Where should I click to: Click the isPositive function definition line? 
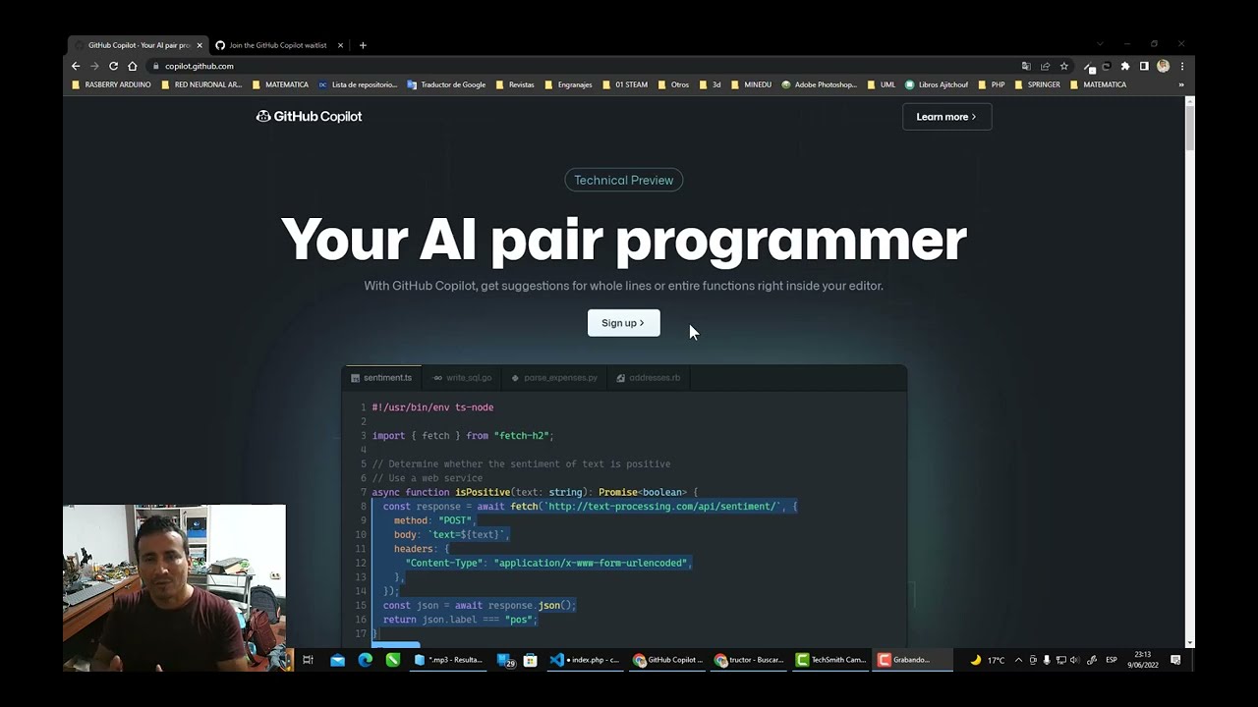pos(535,492)
